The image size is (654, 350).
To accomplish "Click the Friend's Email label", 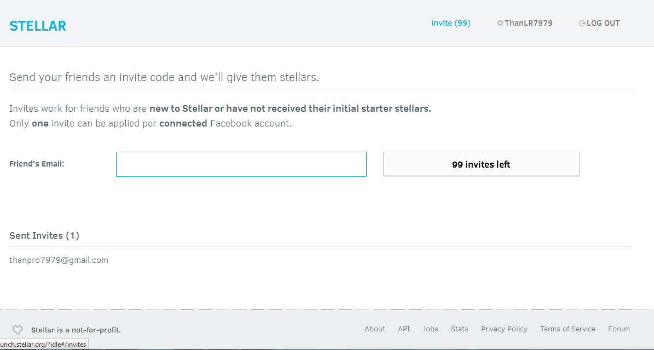I will tap(37, 164).
